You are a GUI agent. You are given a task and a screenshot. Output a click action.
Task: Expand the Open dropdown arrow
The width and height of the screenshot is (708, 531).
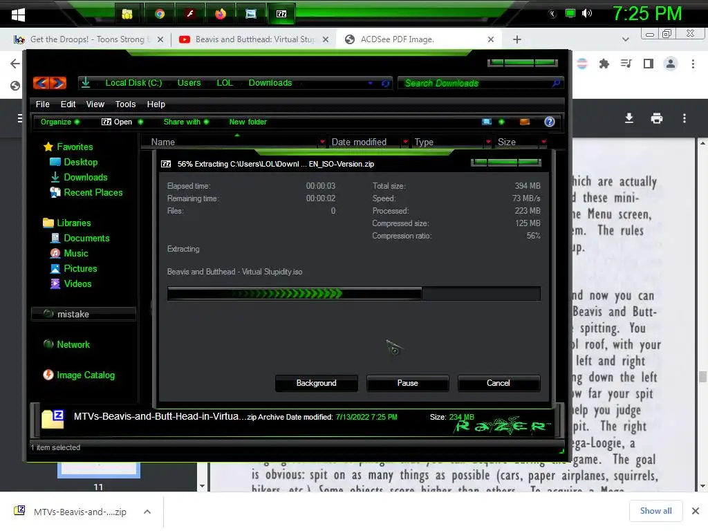pos(140,122)
